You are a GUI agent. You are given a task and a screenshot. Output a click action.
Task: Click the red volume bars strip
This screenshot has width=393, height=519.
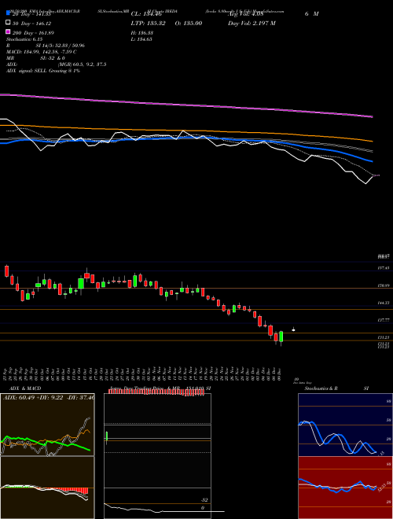(x=156, y=392)
